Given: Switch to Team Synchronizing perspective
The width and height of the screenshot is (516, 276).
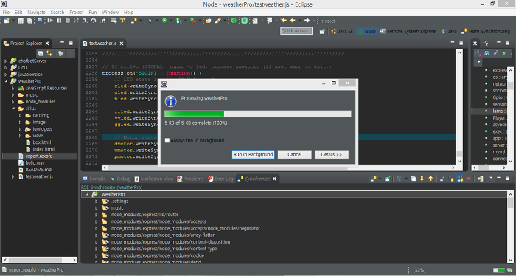Looking at the screenshot, I should tap(485, 31).
